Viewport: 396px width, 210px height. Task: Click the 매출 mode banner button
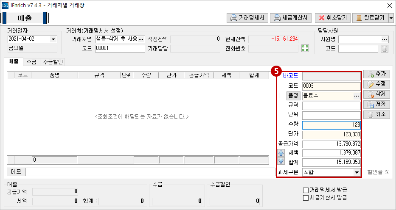tap(25, 18)
